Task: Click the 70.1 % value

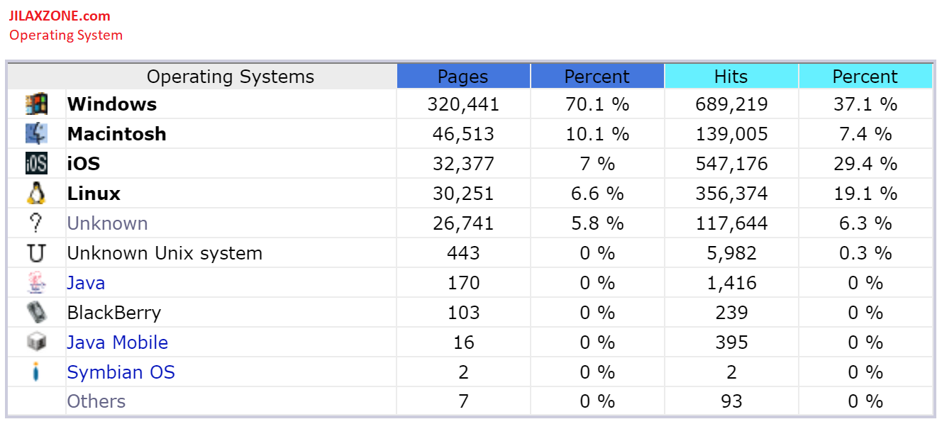Action: pos(597,104)
